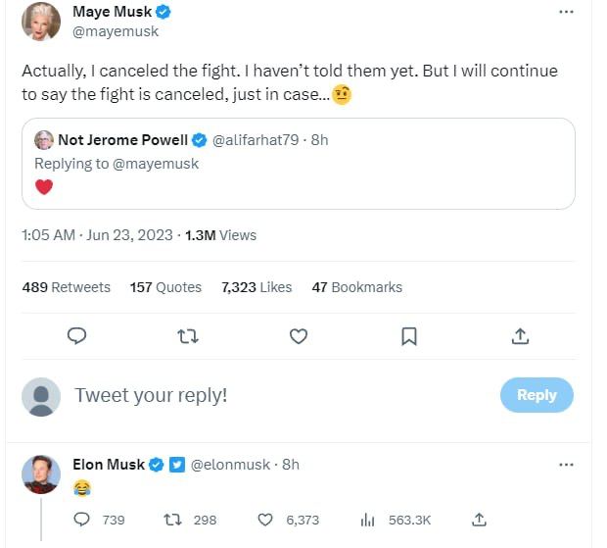The image size is (607, 548).
Task: Open more options on Elon Musk's reply
Action: (x=566, y=464)
